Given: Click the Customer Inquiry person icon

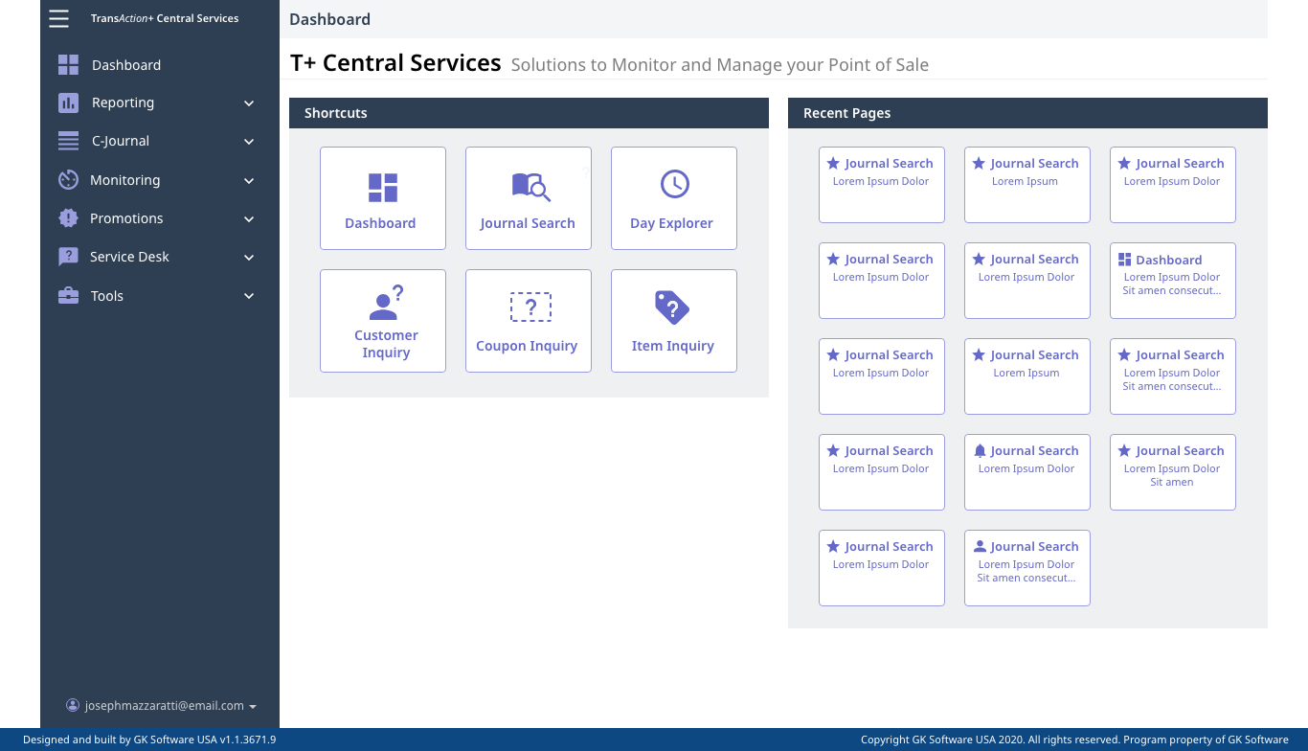Looking at the screenshot, I should pos(385,303).
